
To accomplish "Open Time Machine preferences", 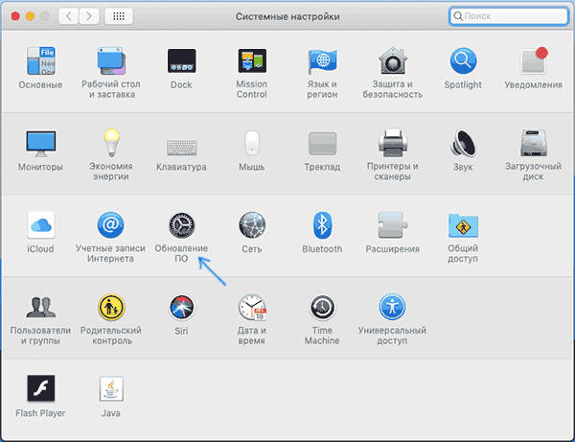I will click(322, 309).
